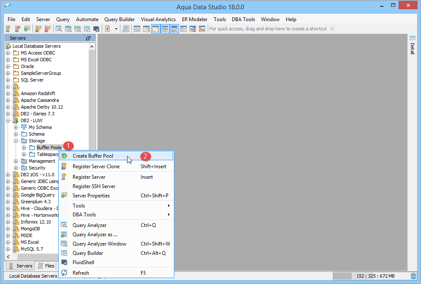Run garbage collection via the trash can icon
The width and height of the screenshot is (421, 284).
point(413,276)
